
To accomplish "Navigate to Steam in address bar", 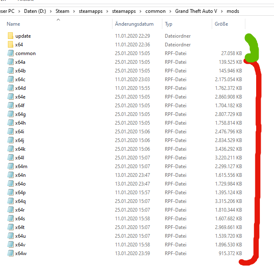I will pos(62,11).
